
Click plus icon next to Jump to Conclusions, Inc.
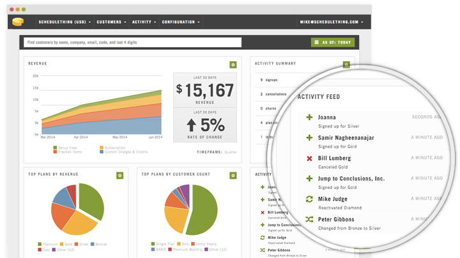[x=309, y=178]
